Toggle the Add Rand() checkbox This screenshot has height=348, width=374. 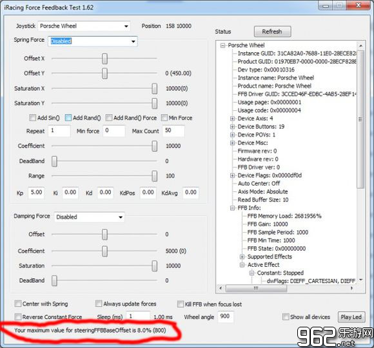68,118
